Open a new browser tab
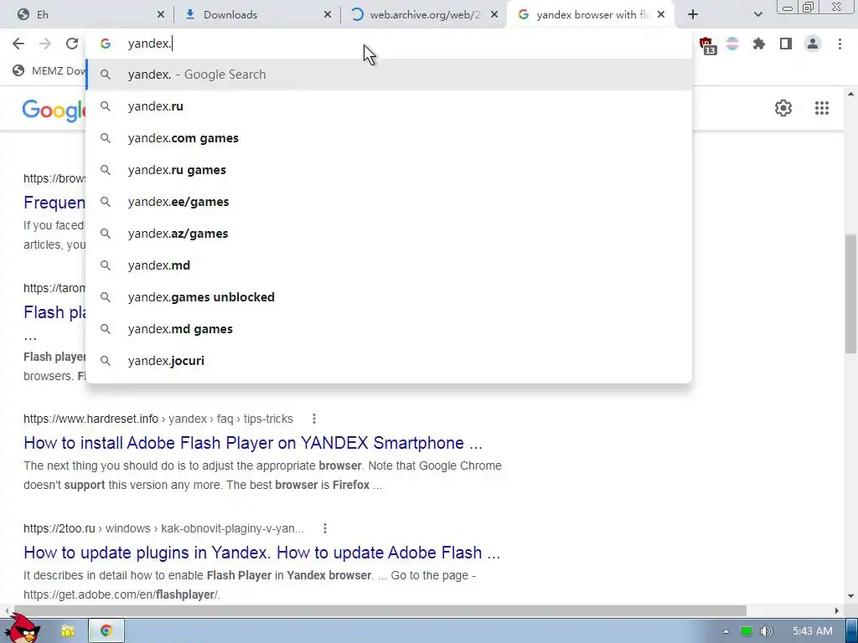The height and width of the screenshot is (643, 858). coord(693,15)
